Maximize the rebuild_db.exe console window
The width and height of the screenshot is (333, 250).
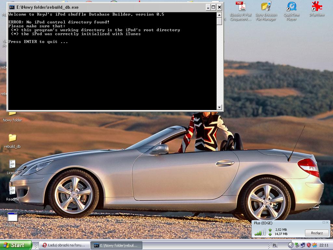click(213, 7)
